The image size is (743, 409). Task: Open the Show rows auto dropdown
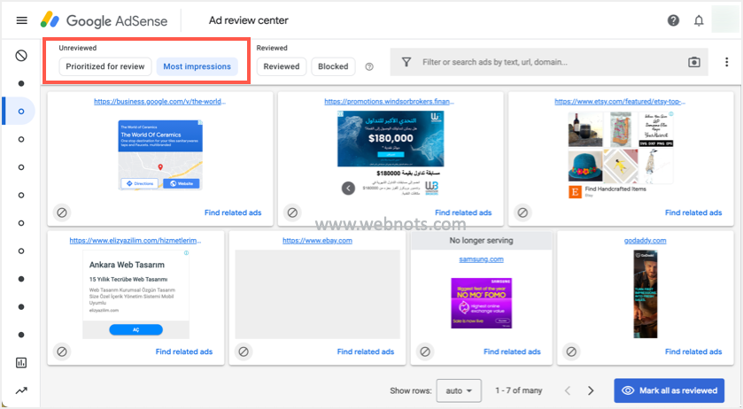[459, 390]
